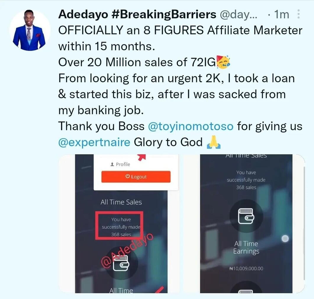This screenshot has width=314, height=299.
Task: Click the Adedayo #BreakingBarriers display name
Action: (137, 14)
